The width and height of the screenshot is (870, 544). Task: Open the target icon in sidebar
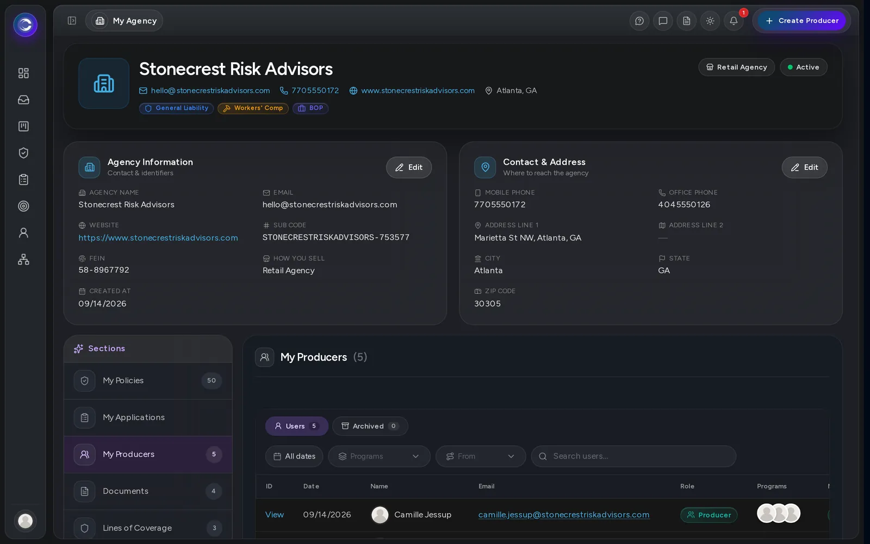click(23, 206)
